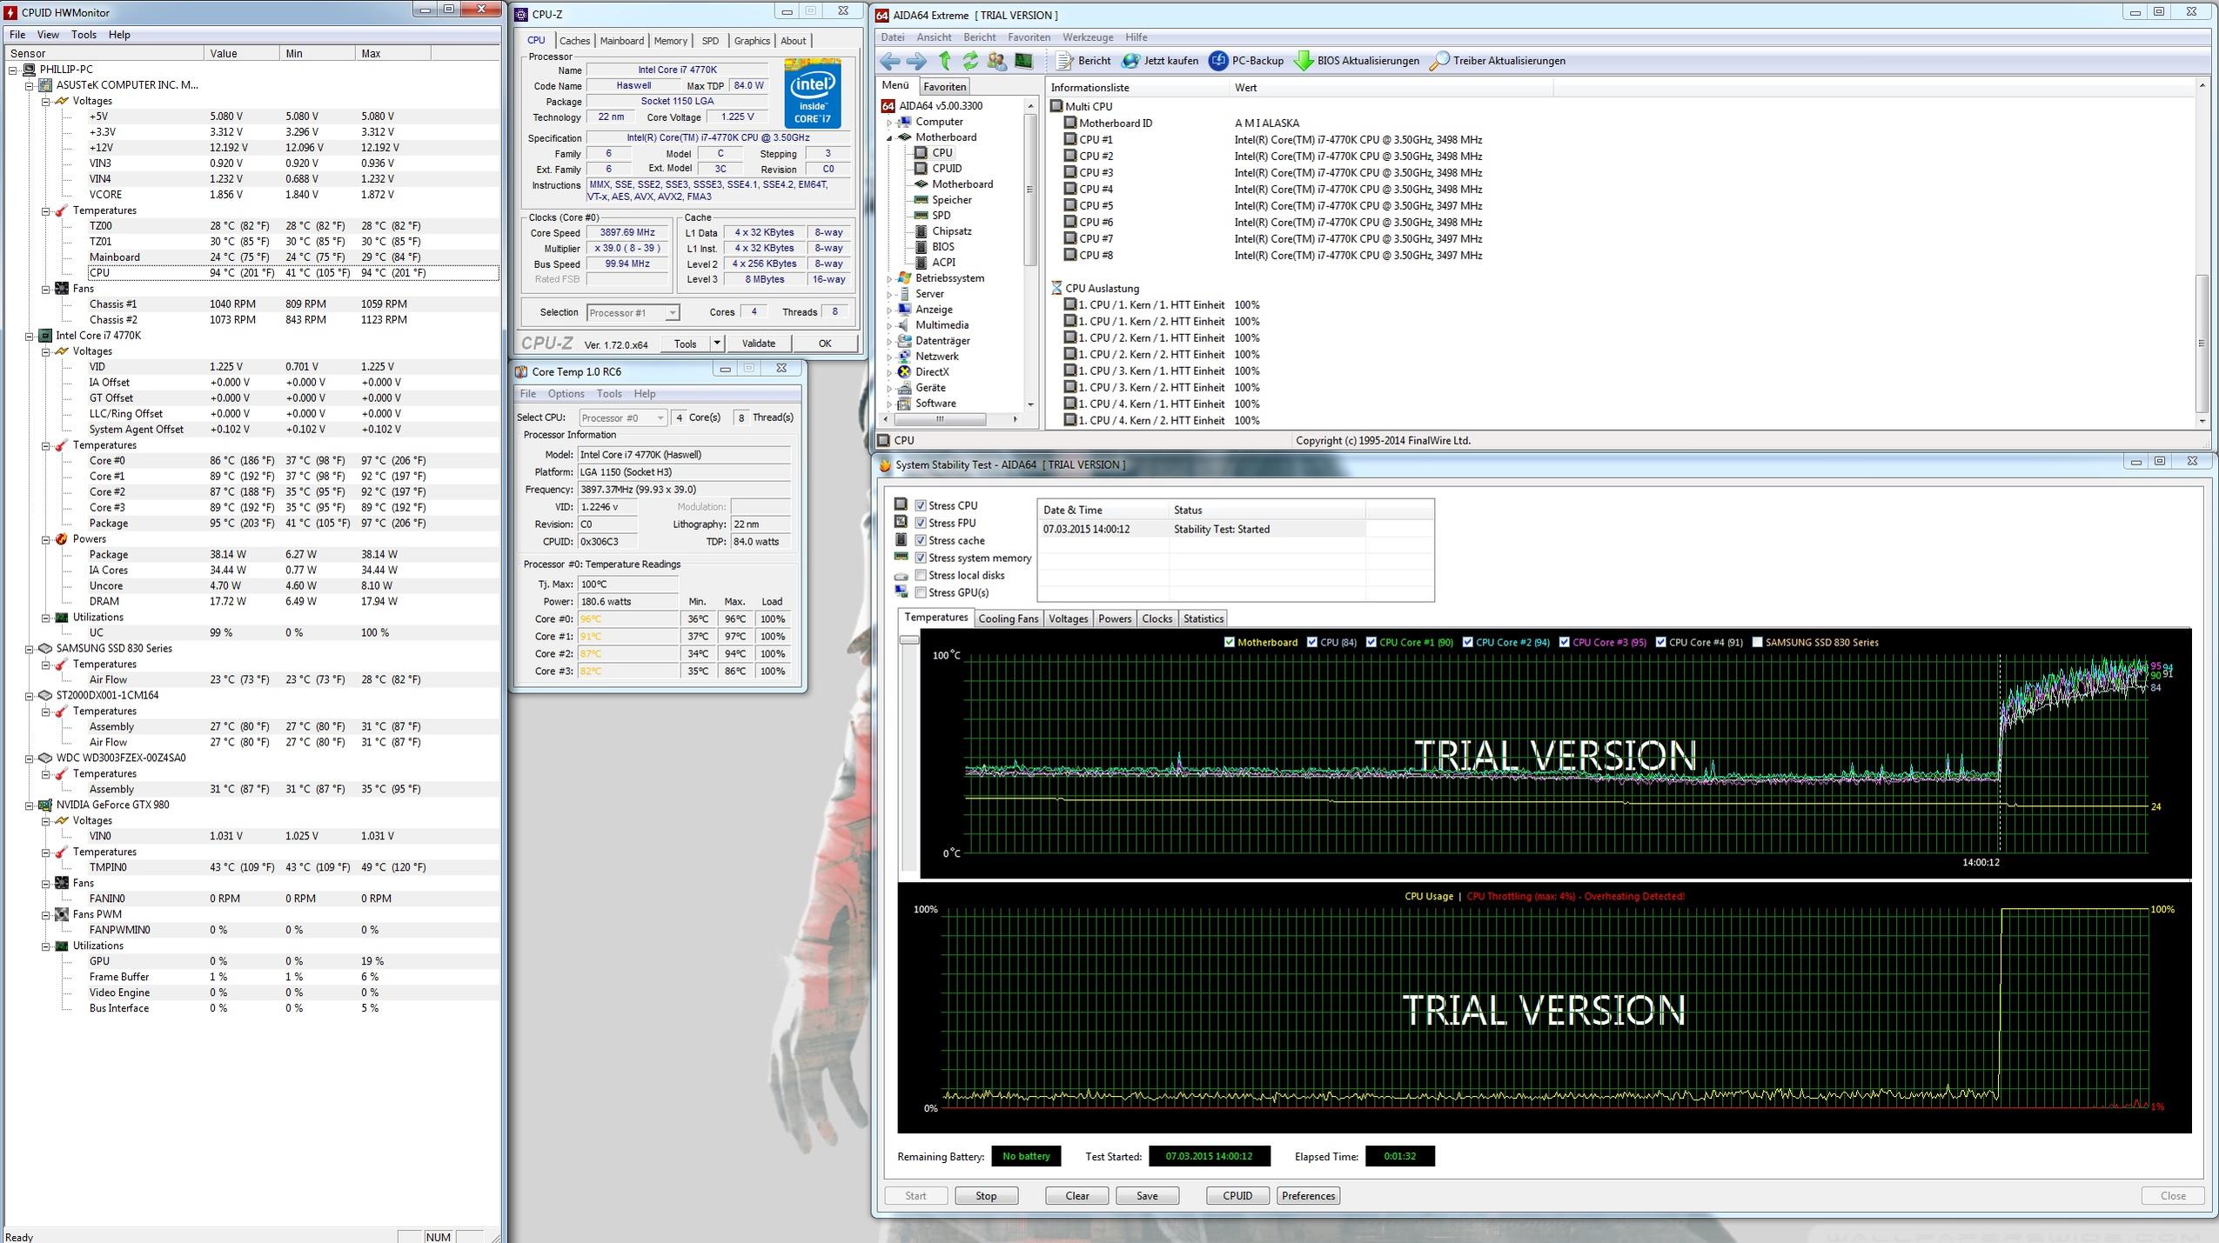
Task: Click the AIDA64 back arrow icon
Action: [x=889, y=61]
